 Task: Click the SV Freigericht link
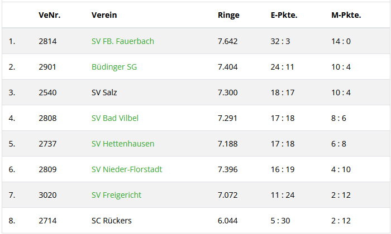(116, 195)
